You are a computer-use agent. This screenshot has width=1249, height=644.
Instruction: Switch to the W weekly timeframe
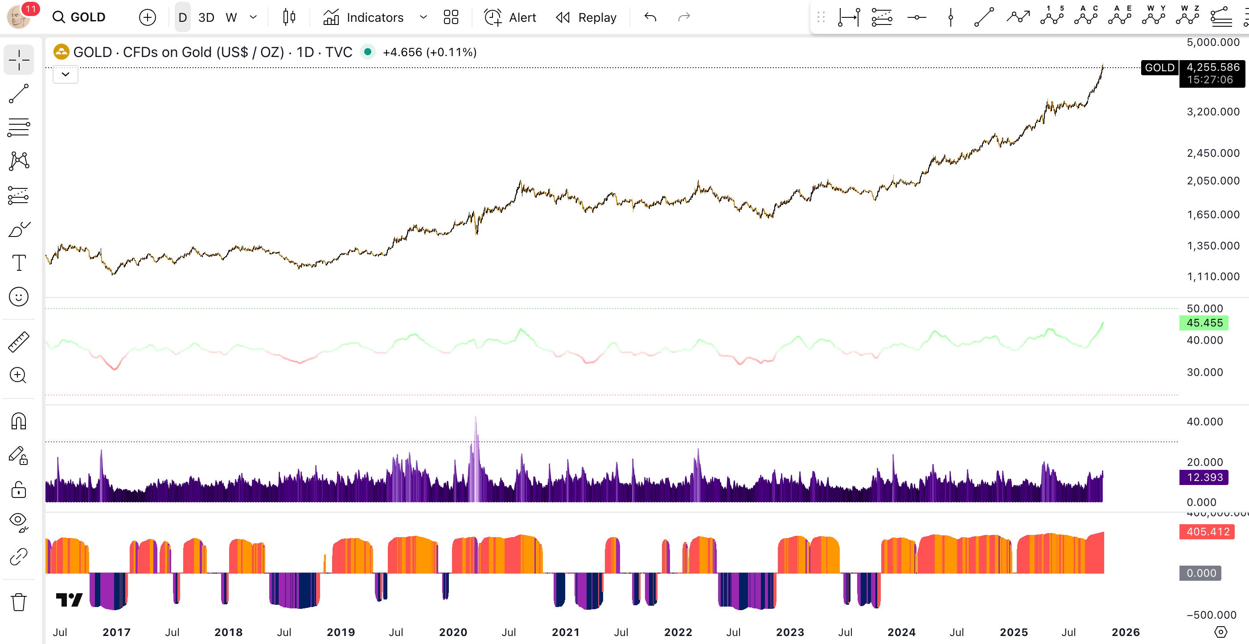231,17
